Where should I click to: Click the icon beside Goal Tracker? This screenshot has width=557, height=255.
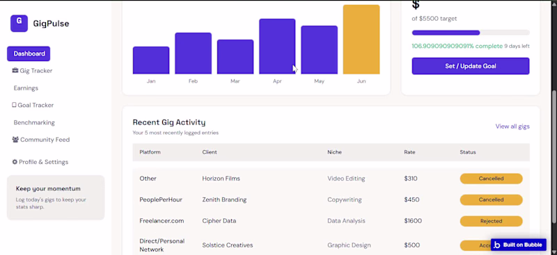coord(14,105)
